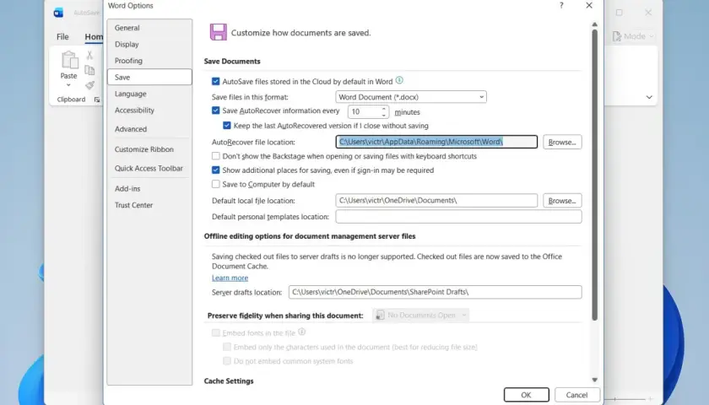
Task: Open the File tab in Word
Action: pyautogui.click(x=62, y=37)
